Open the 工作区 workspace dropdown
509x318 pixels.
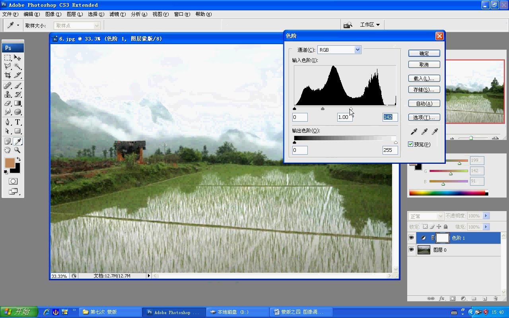pos(370,25)
